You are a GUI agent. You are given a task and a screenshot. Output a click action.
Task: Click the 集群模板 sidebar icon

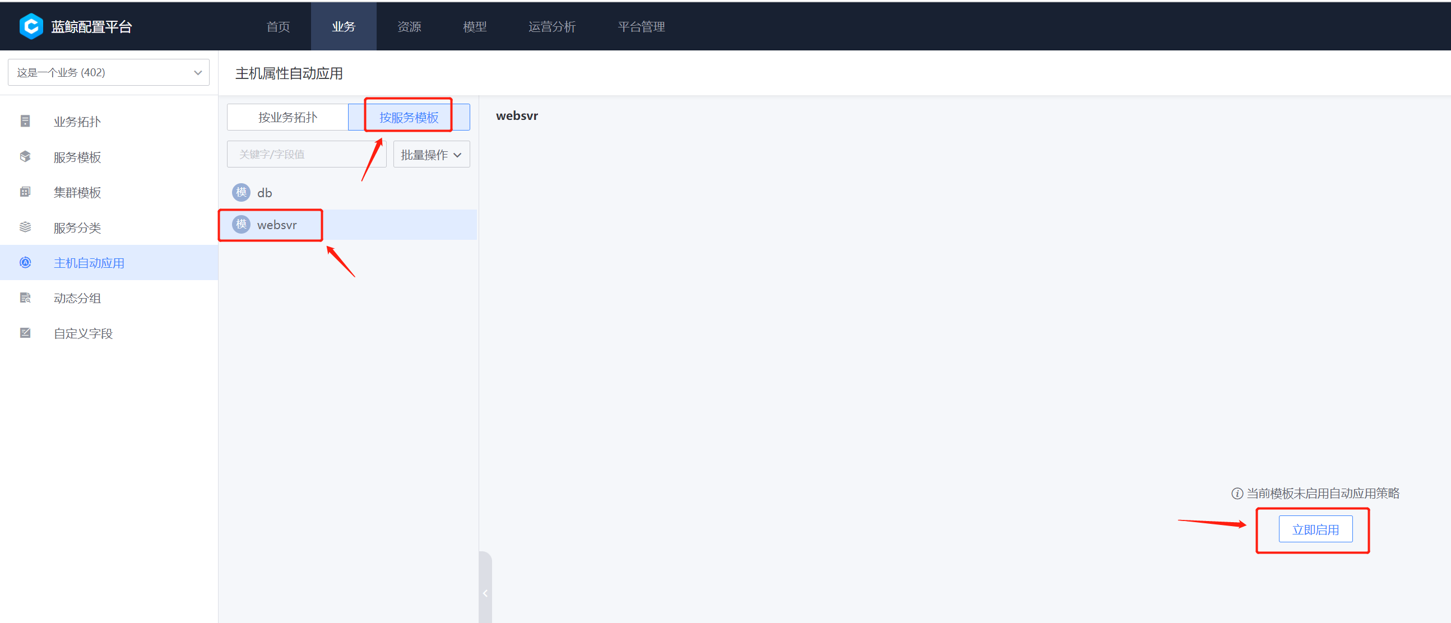point(25,192)
